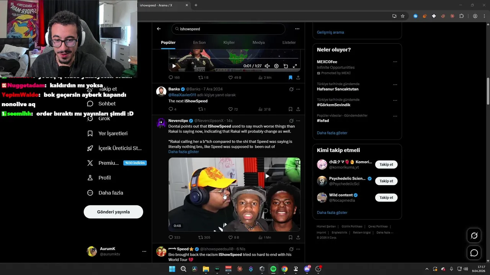Image resolution: width=490 pixels, height=275 pixels.
Task: Click the Grok icon on the Neverclipx post
Action: (291, 121)
